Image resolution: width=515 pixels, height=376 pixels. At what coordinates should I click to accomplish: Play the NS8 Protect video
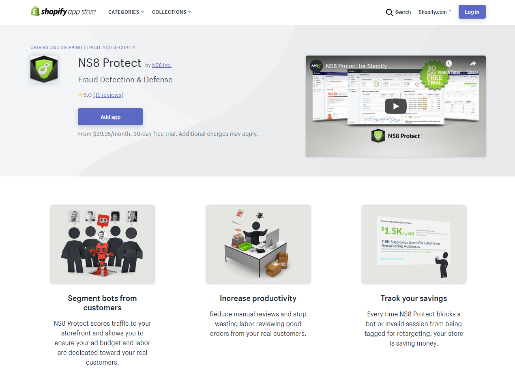click(x=395, y=106)
